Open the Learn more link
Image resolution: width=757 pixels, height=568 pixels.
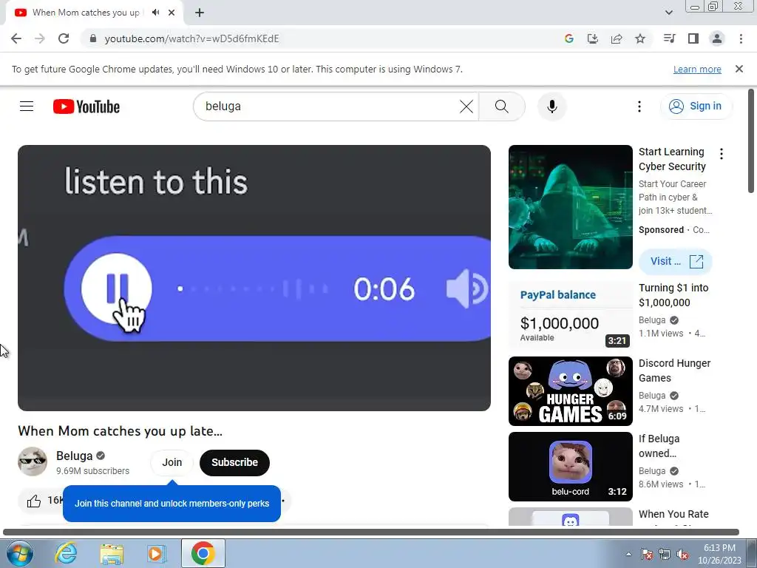click(x=697, y=69)
